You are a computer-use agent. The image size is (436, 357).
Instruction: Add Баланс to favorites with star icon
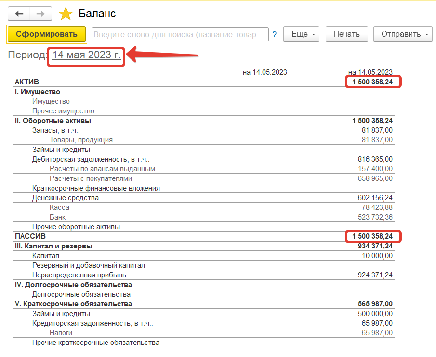click(65, 14)
